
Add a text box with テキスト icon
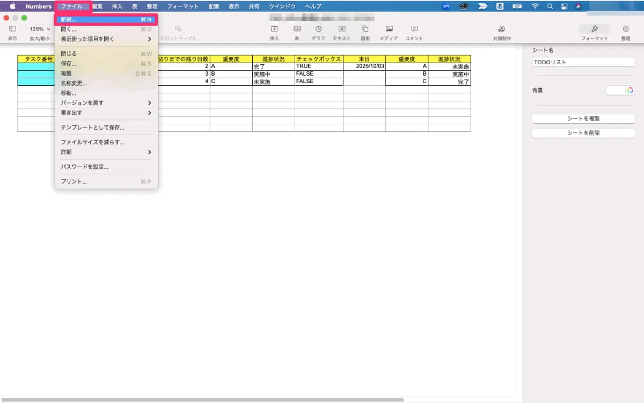341,29
